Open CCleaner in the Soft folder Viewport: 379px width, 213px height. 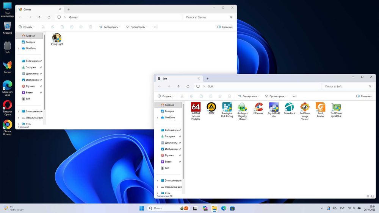tap(258, 107)
